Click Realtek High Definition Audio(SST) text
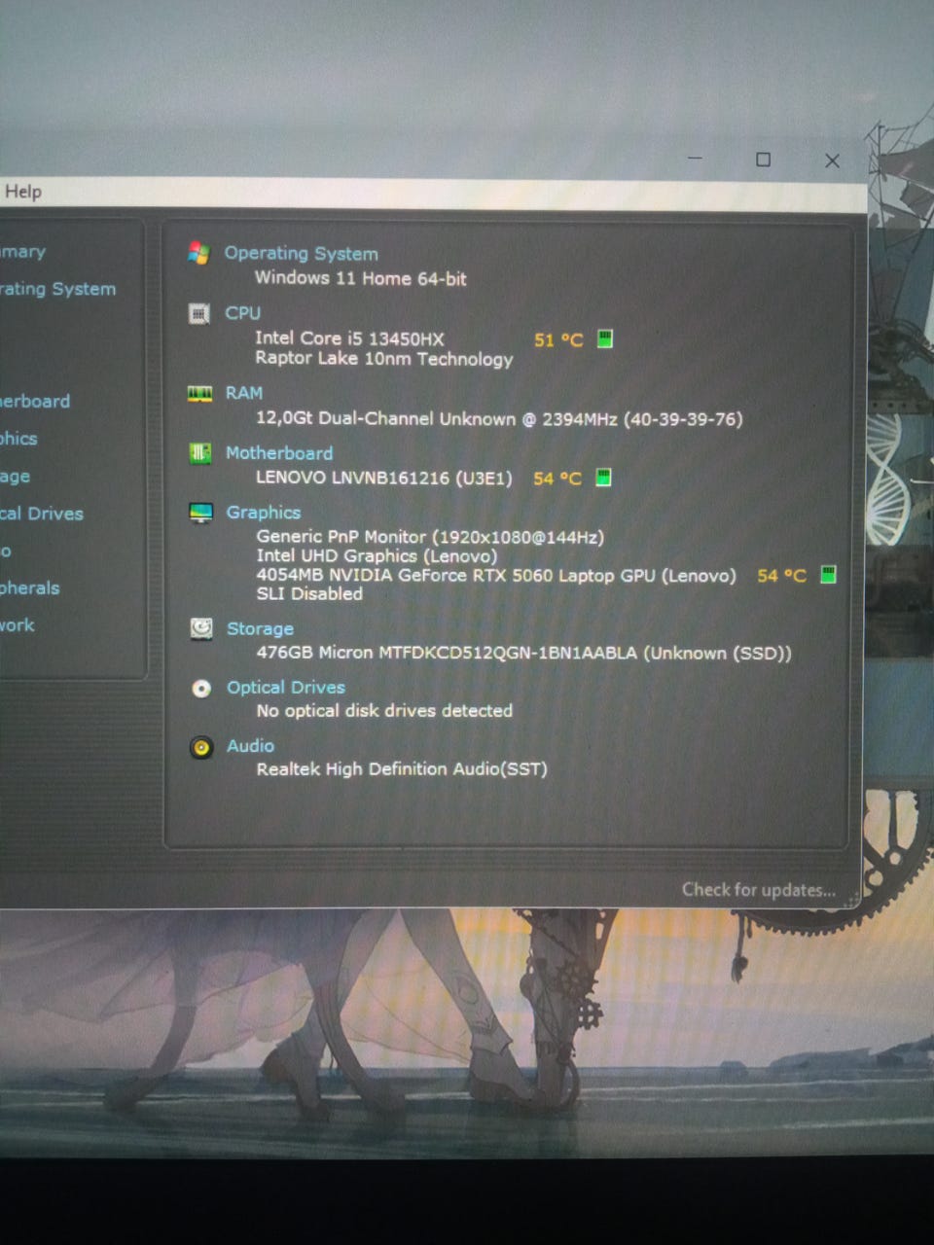The width and height of the screenshot is (934, 1245). pos(402,769)
